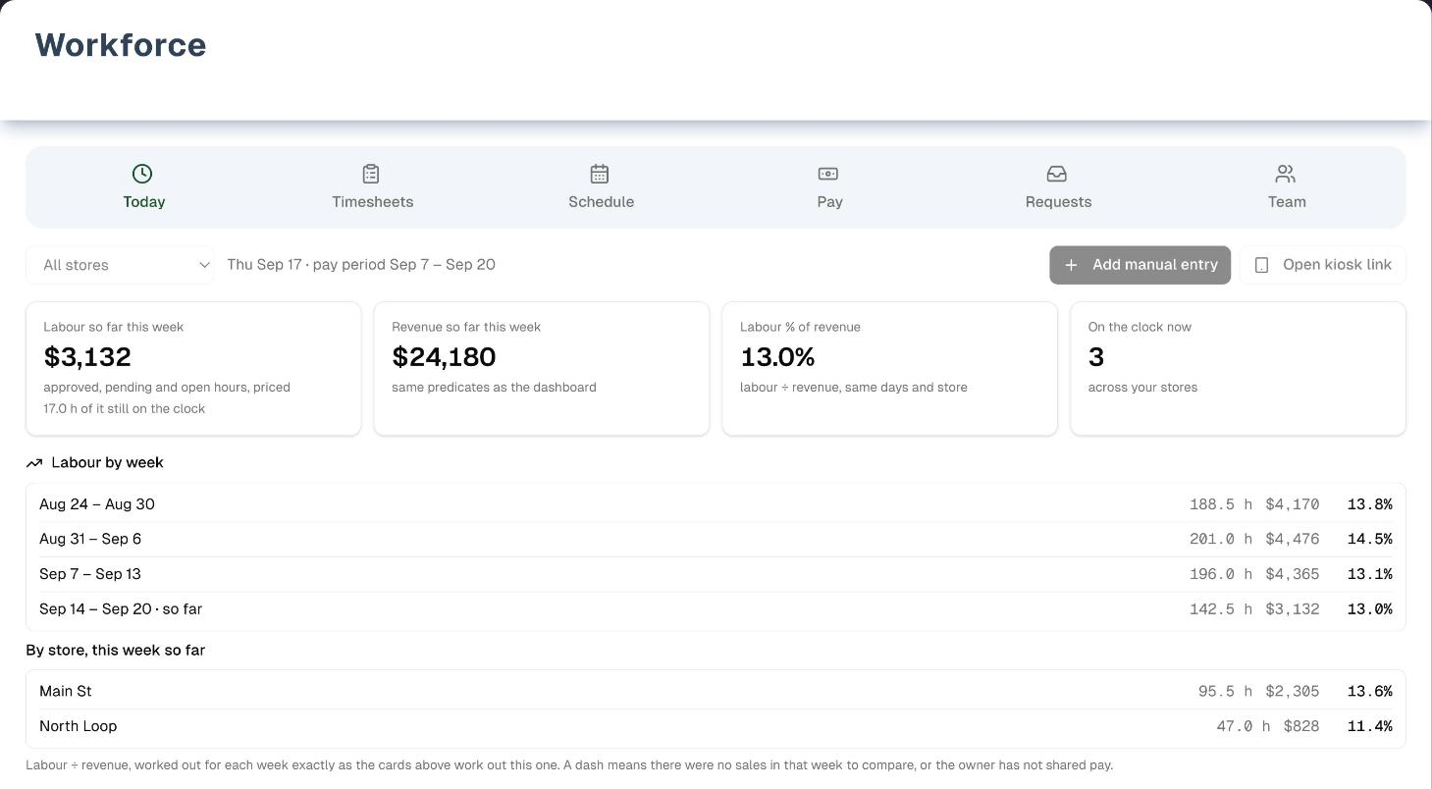Click the 11.4% value for North Loop
Image resolution: width=1432 pixels, height=789 pixels.
(1369, 726)
